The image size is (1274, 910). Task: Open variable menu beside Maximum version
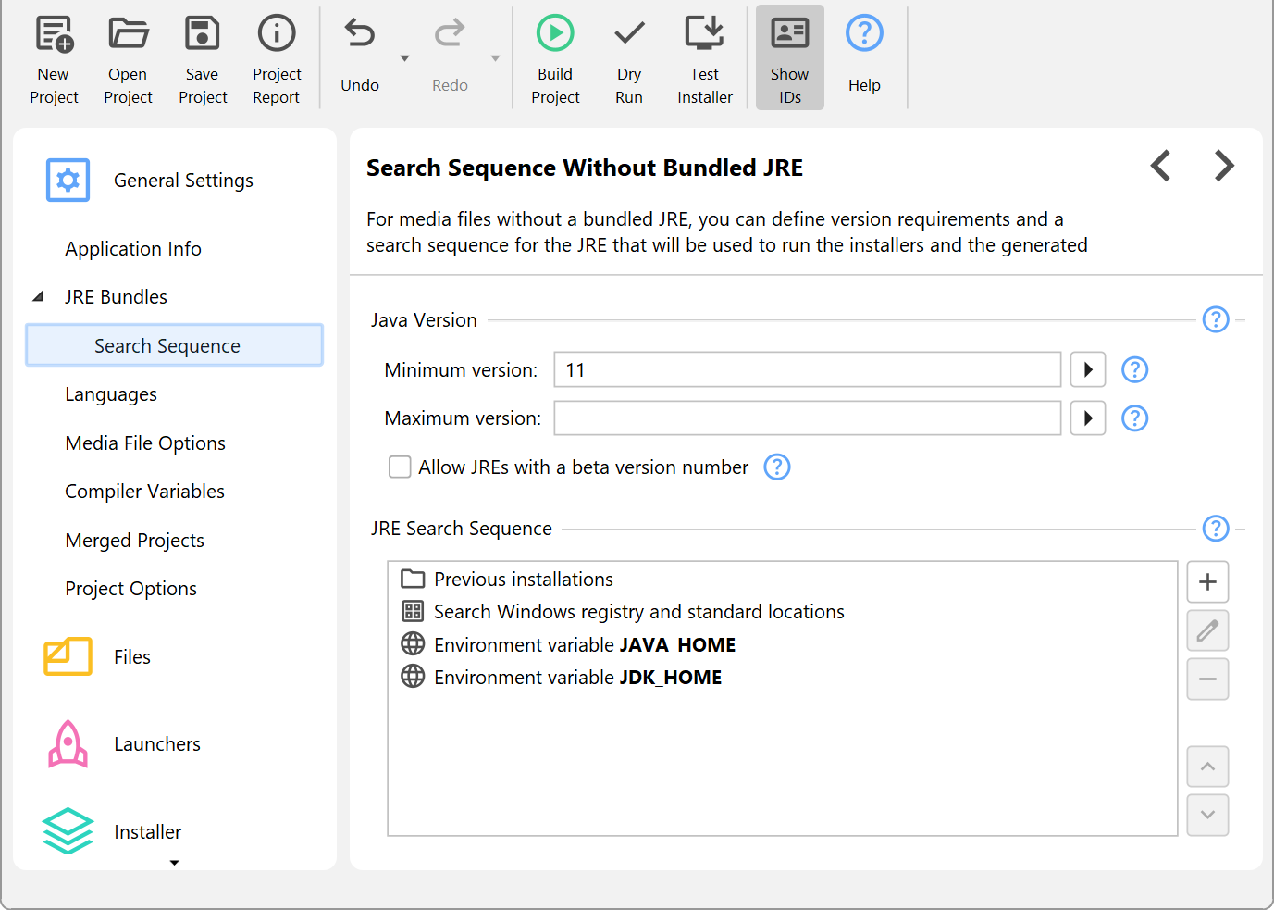tap(1088, 418)
